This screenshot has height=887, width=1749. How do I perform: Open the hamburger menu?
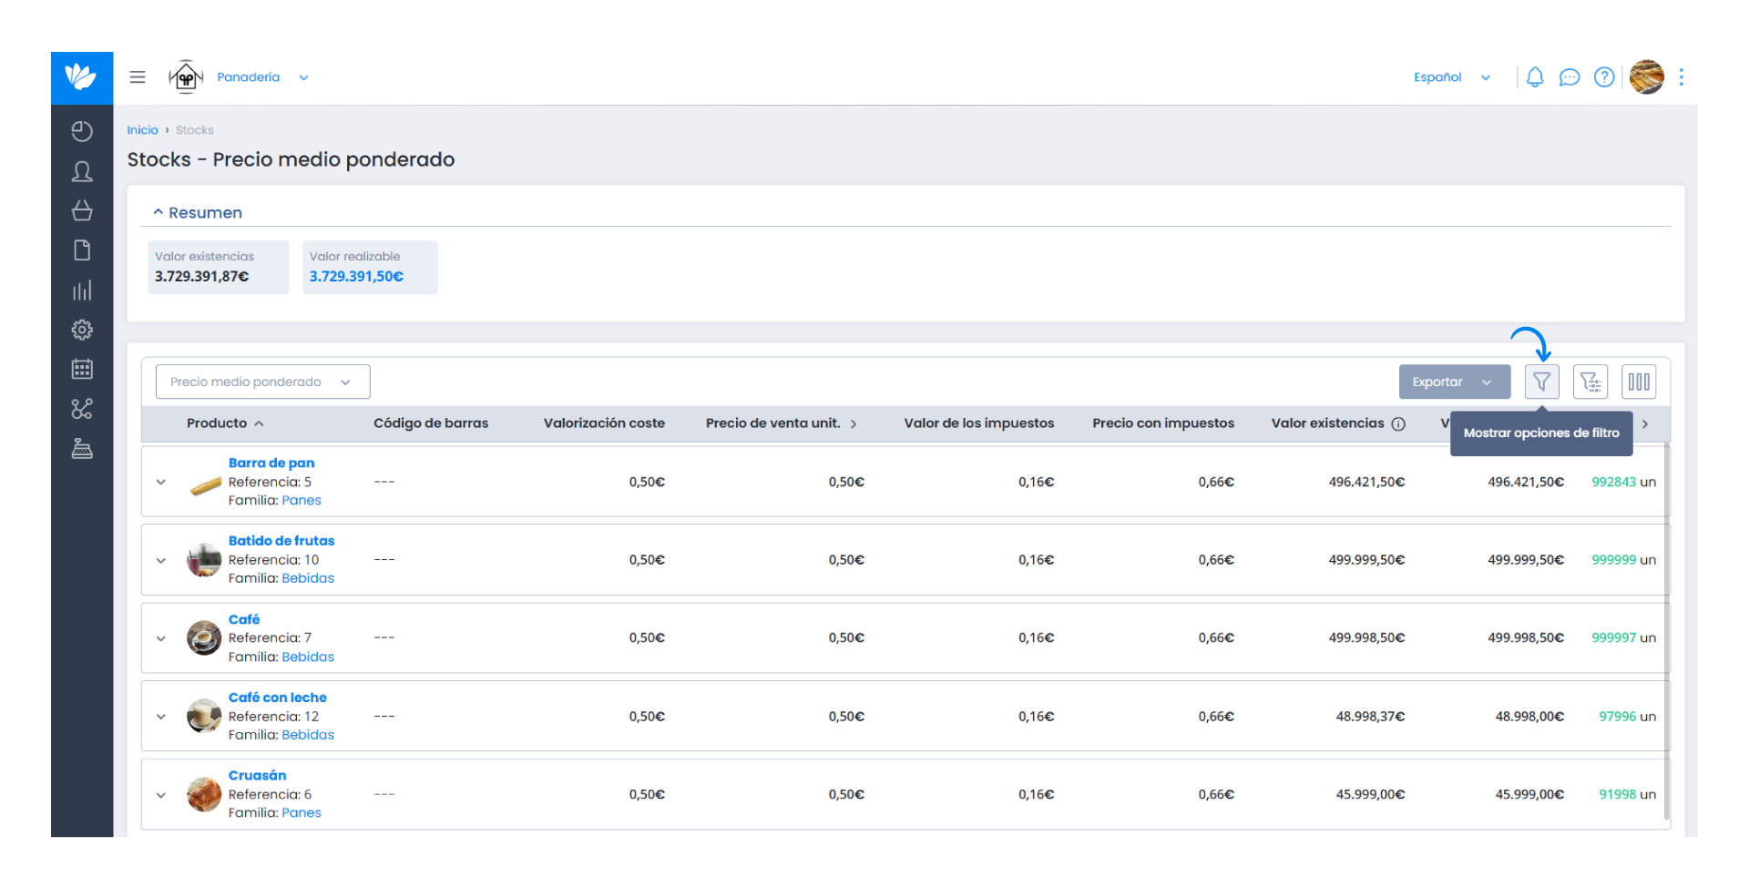tap(138, 77)
